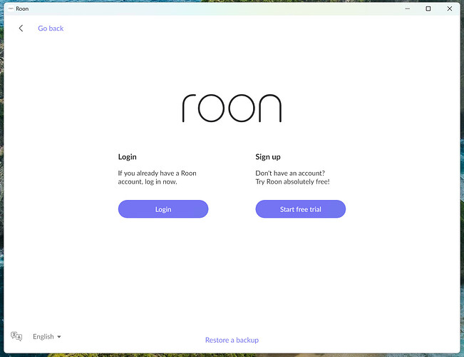Click the desktop wallpaper beside the window
The height and width of the screenshot is (357, 464).
[1, 178]
